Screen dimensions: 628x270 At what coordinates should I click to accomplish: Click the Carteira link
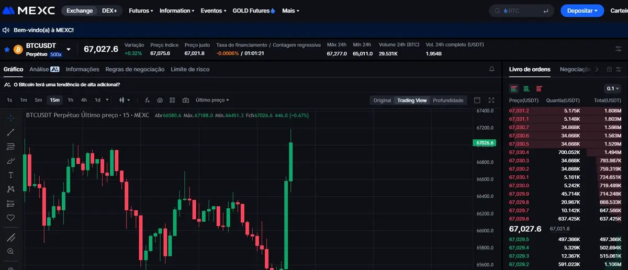pos(619,10)
